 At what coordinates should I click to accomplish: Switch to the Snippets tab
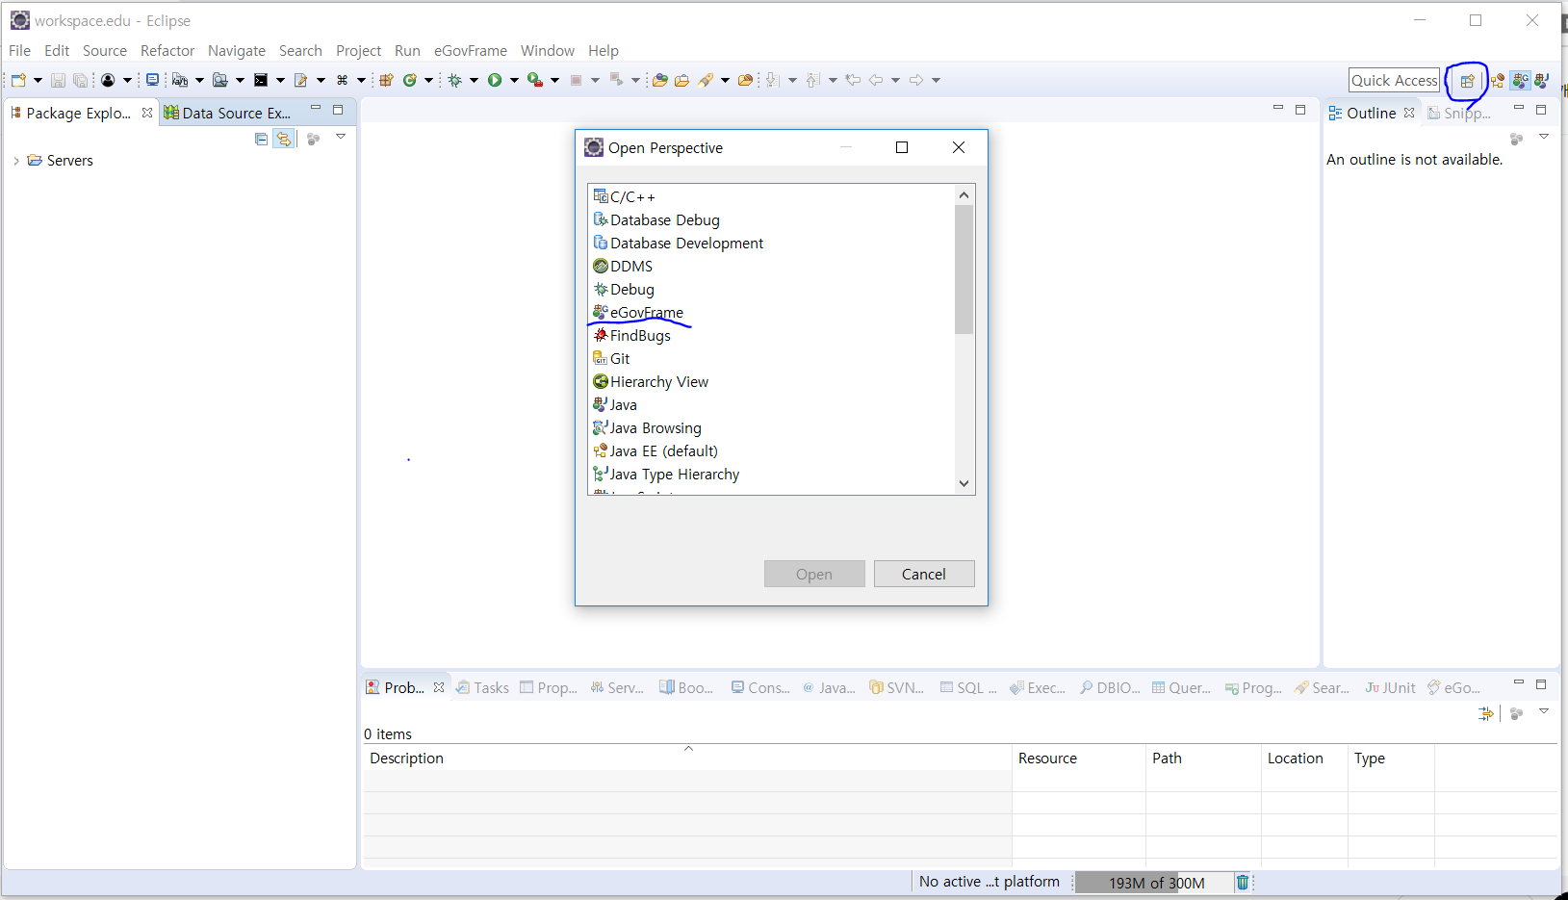1459,113
